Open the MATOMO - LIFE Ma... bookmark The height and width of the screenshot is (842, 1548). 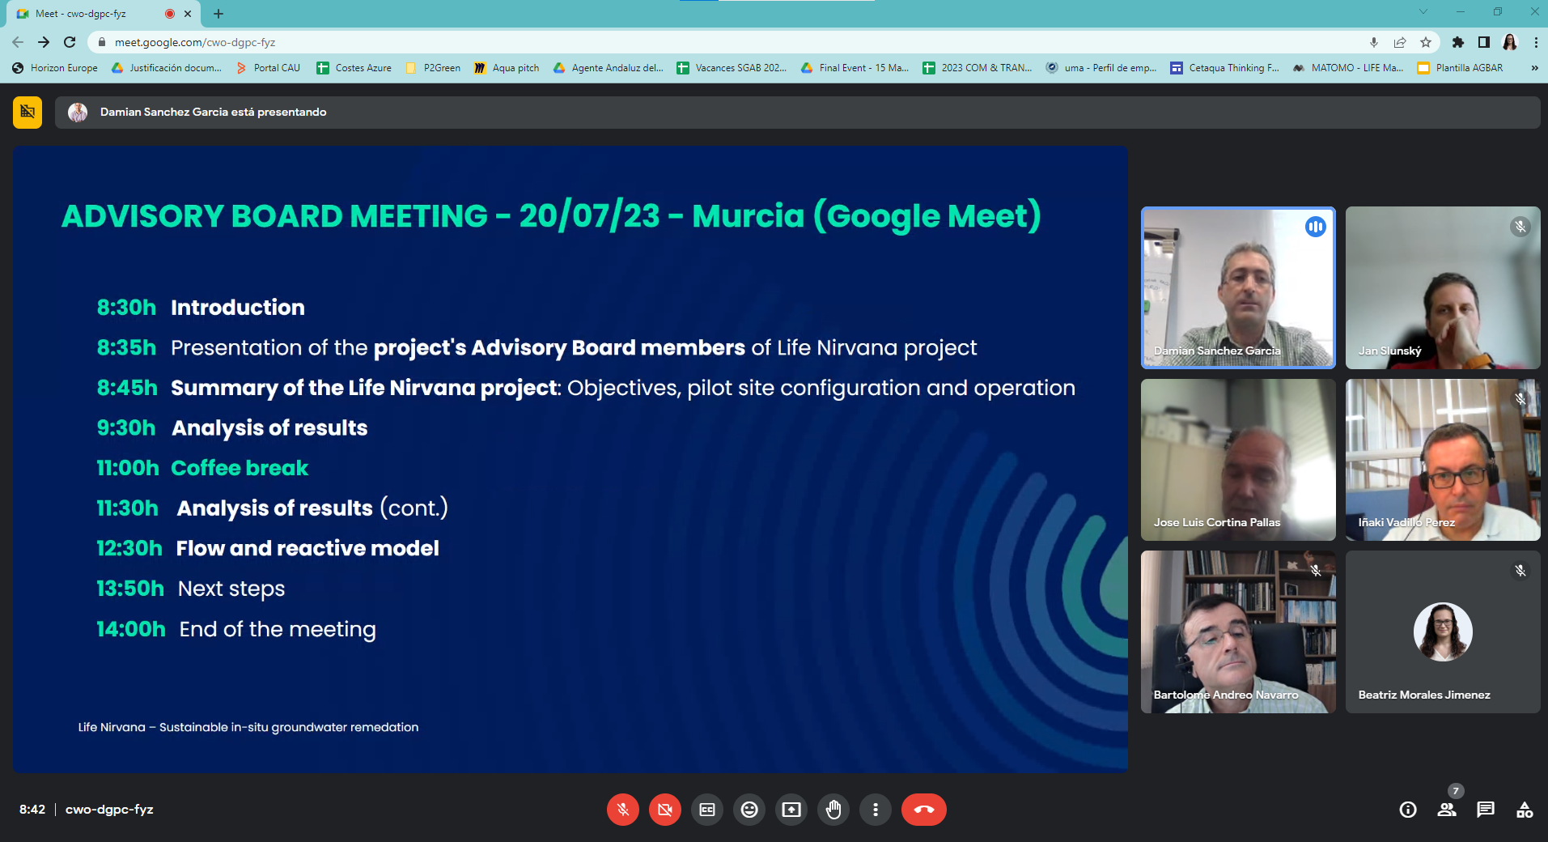coord(1348,68)
